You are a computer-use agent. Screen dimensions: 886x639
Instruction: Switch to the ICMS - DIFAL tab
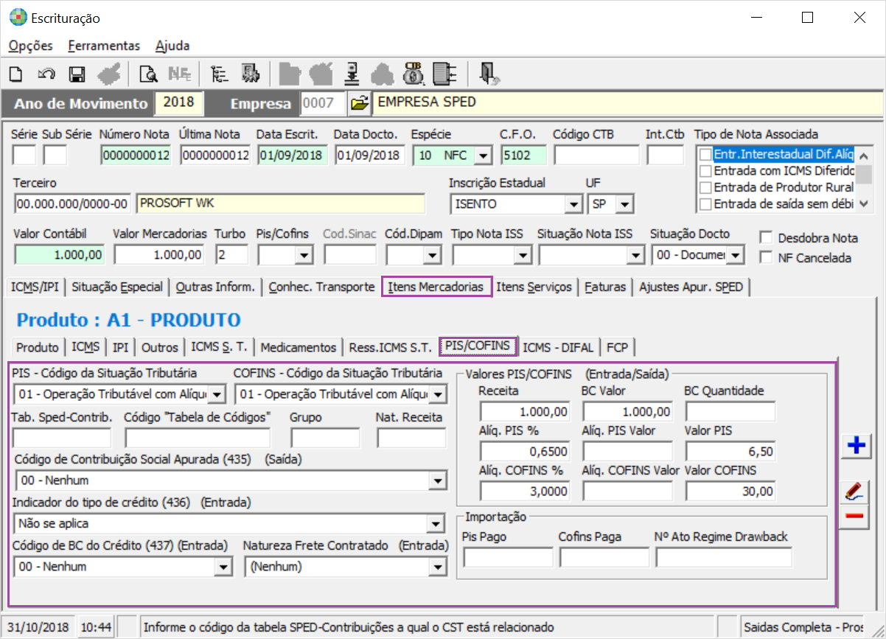coord(559,347)
